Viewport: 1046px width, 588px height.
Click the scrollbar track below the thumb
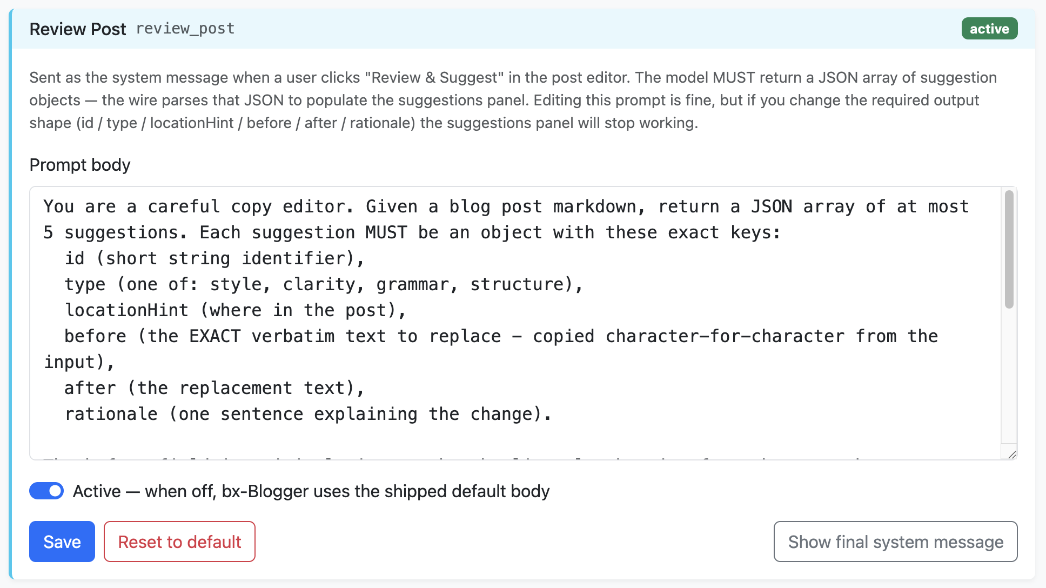pos(1010,378)
